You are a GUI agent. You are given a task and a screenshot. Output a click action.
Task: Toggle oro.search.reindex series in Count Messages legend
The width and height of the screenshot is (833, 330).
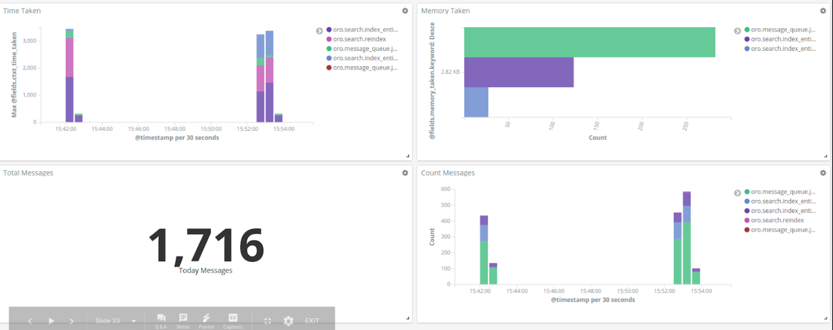coord(777,221)
